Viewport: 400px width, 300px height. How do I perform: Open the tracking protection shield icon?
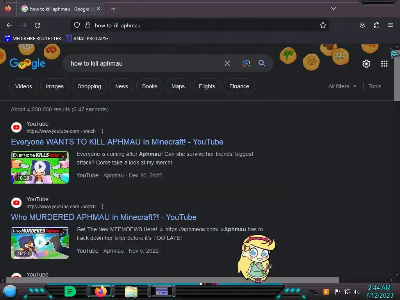(77, 25)
